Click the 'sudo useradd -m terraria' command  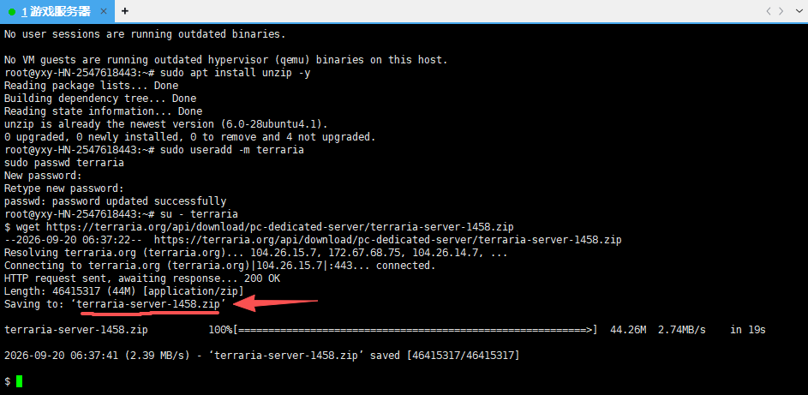point(232,150)
